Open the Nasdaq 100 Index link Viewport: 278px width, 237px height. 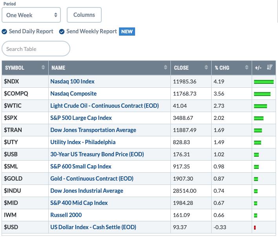point(72,81)
